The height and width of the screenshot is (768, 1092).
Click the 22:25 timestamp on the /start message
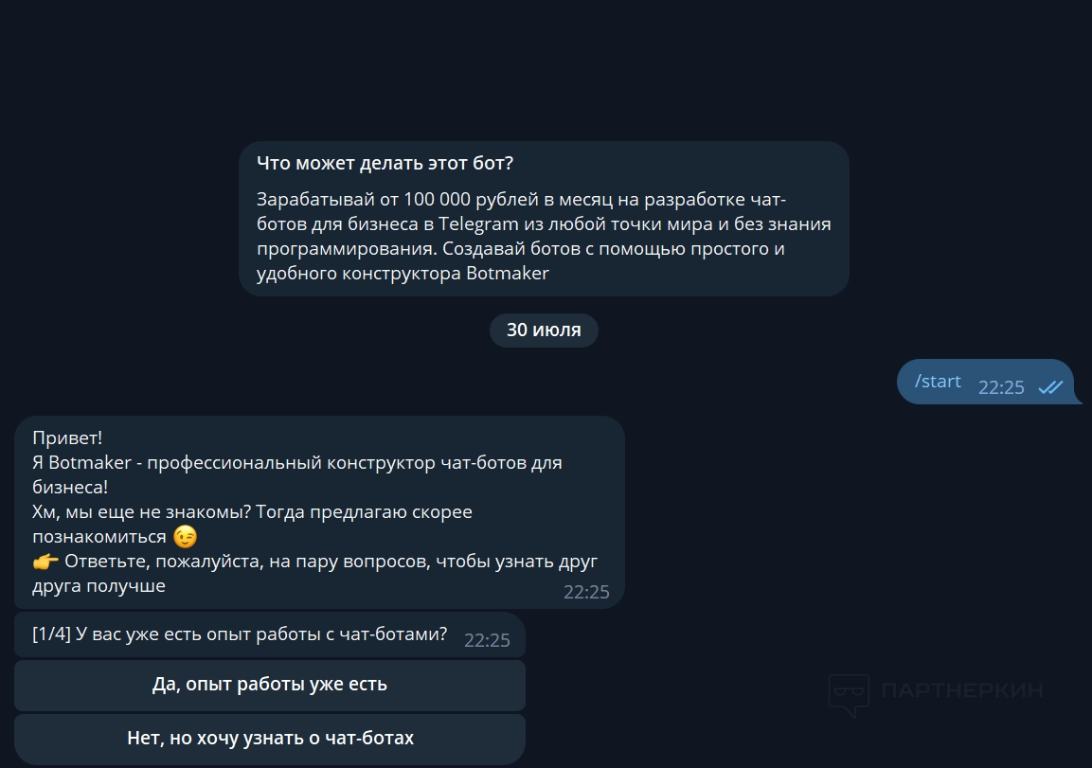point(1001,387)
